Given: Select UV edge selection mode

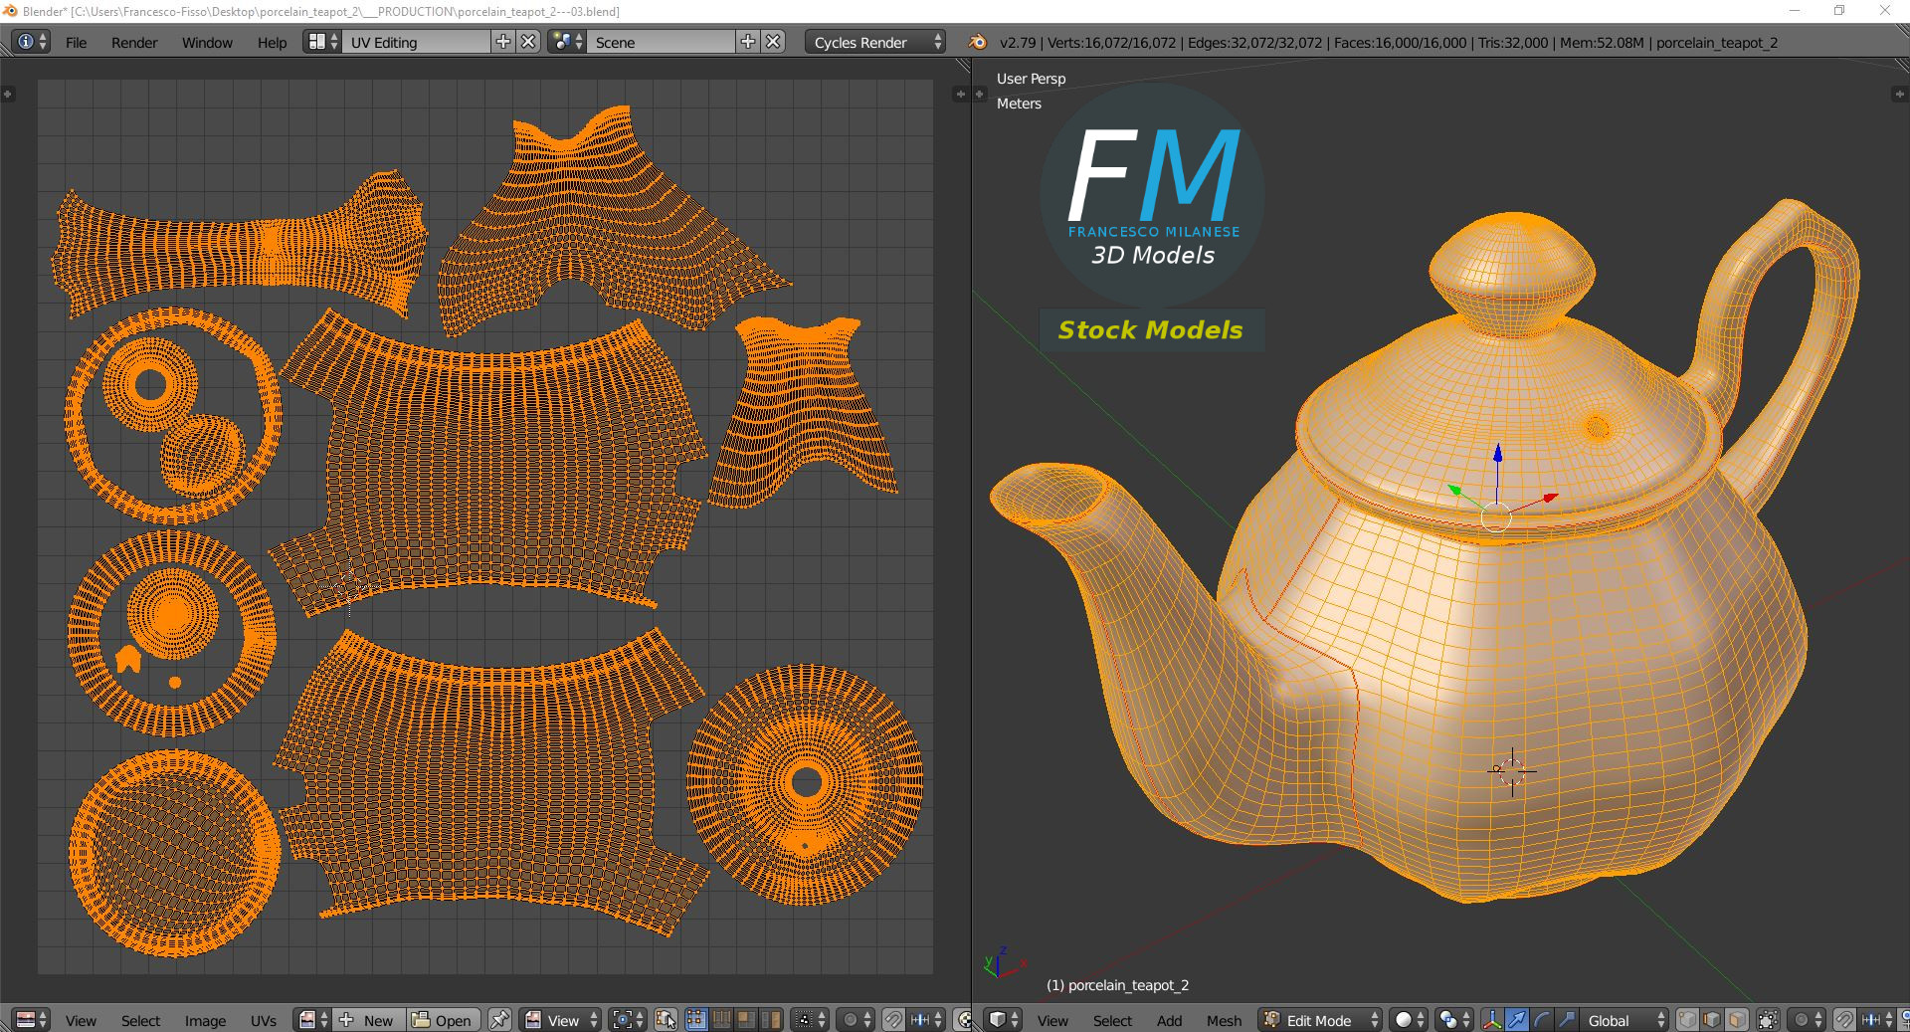Looking at the screenshot, I should click(721, 1020).
